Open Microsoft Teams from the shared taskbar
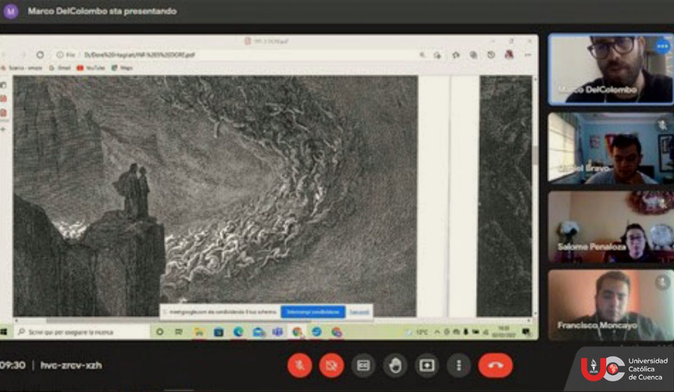 pos(277,332)
